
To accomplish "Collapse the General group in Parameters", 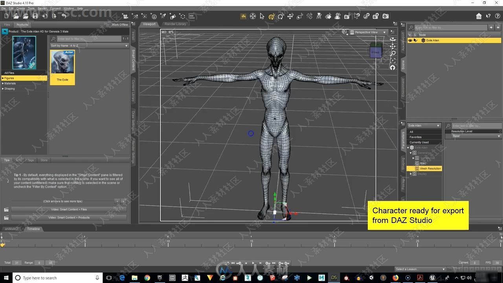I will (x=411, y=153).
